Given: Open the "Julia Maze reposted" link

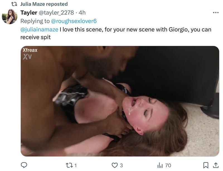Looking at the screenshot, I should [x=44, y=4].
